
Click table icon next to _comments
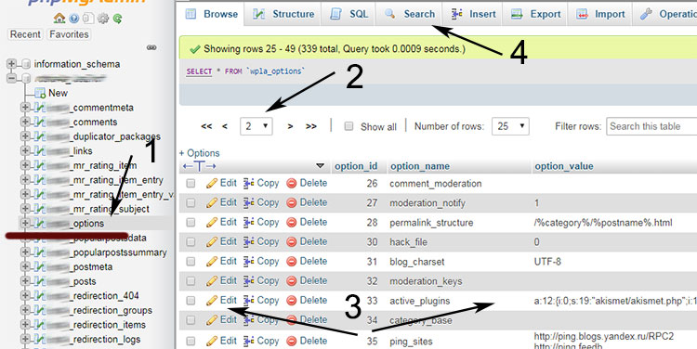40,123
